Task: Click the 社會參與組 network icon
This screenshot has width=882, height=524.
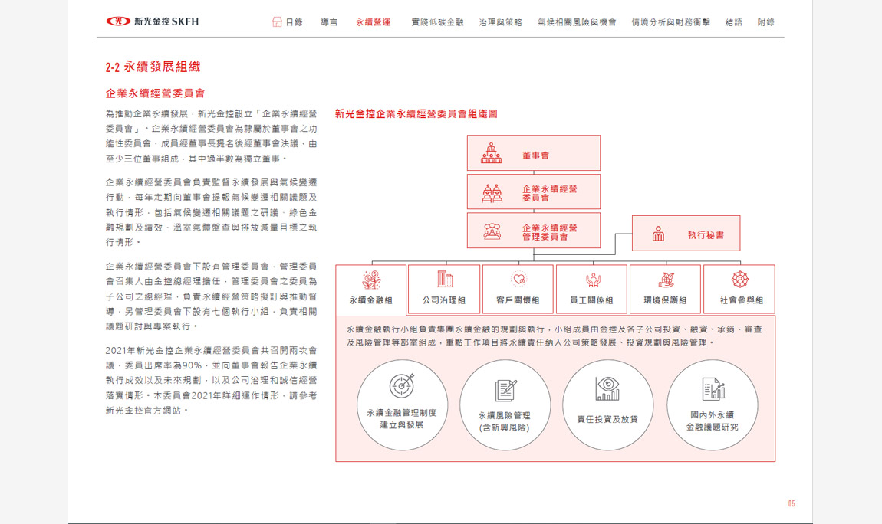Action: 739,280
